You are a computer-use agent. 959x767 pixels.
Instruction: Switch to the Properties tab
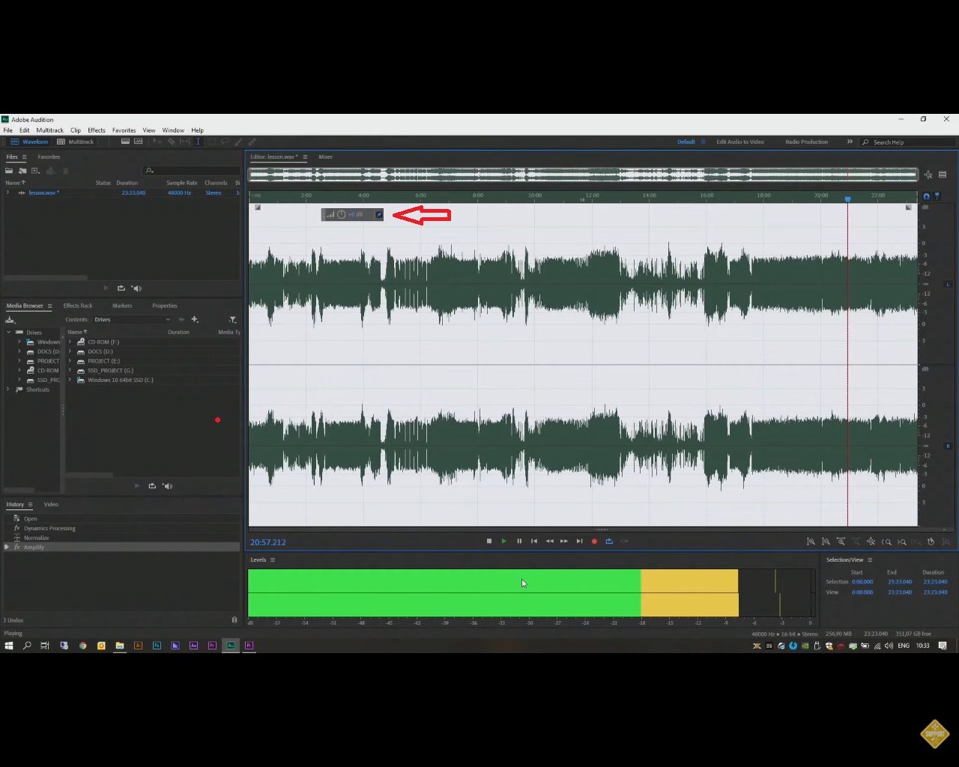165,306
